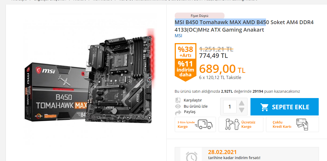The width and height of the screenshot is (327, 161).
Task: Click the Karşılaştır compare icon
Action: (178, 100)
